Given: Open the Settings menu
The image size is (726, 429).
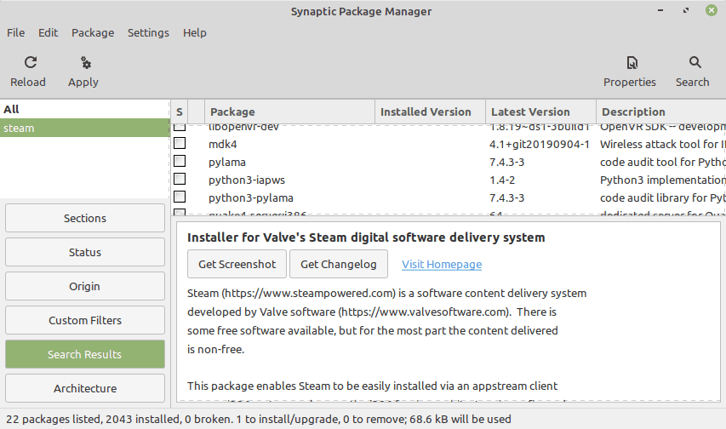Looking at the screenshot, I should pos(148,33).
